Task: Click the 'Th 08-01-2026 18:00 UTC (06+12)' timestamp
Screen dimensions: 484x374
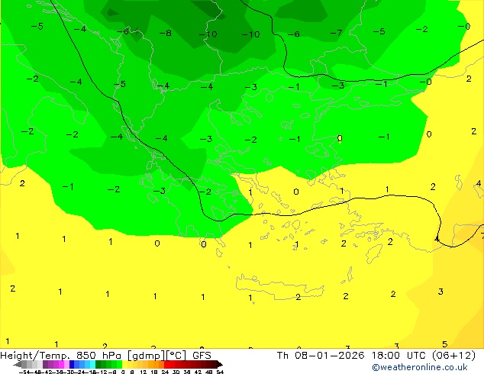Action: click(x=376, y=356)
